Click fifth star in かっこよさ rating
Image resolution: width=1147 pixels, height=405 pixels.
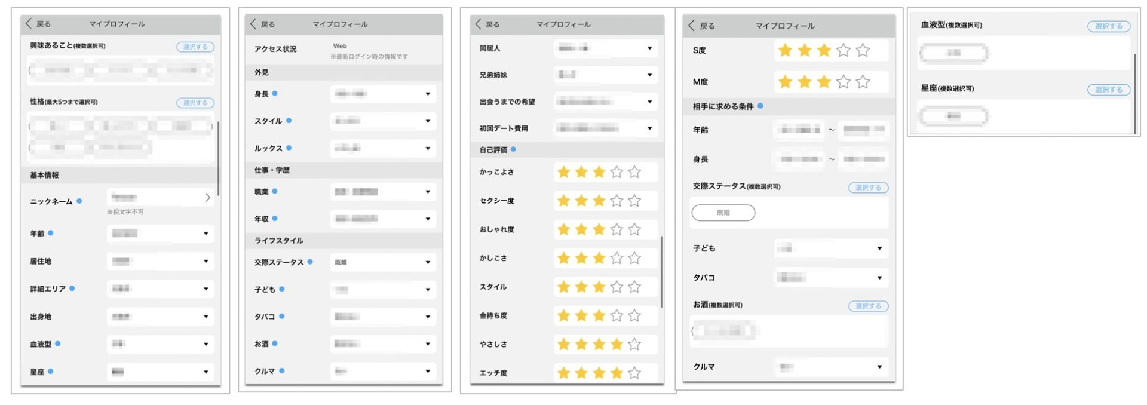pos(634,173)
